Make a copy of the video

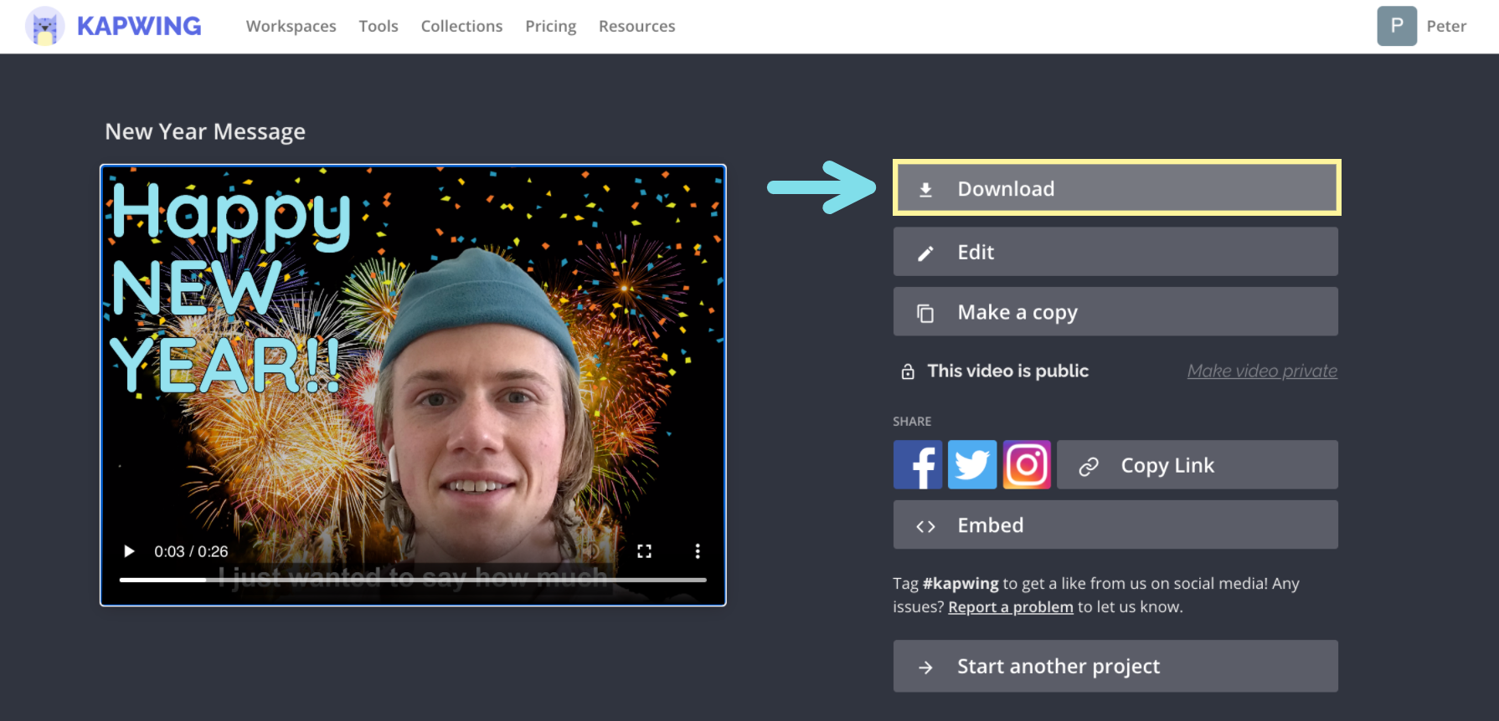(1115, 312)
